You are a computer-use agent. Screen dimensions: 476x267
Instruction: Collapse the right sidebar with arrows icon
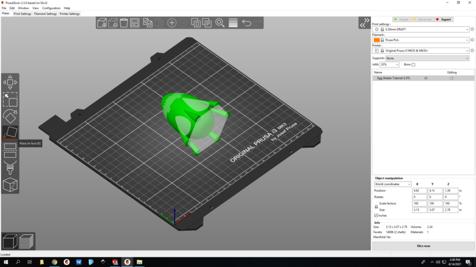(x=364, y=23)
